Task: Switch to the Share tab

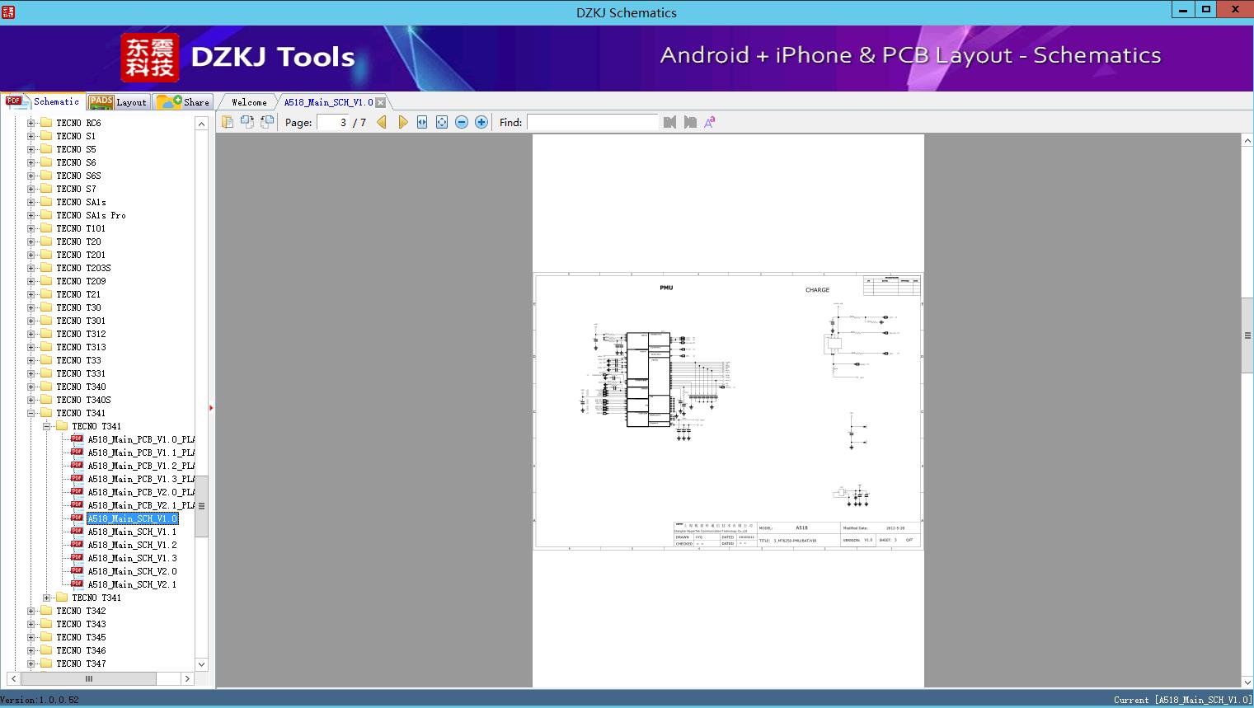Action: pyautogui.click(x=183, y=102)
